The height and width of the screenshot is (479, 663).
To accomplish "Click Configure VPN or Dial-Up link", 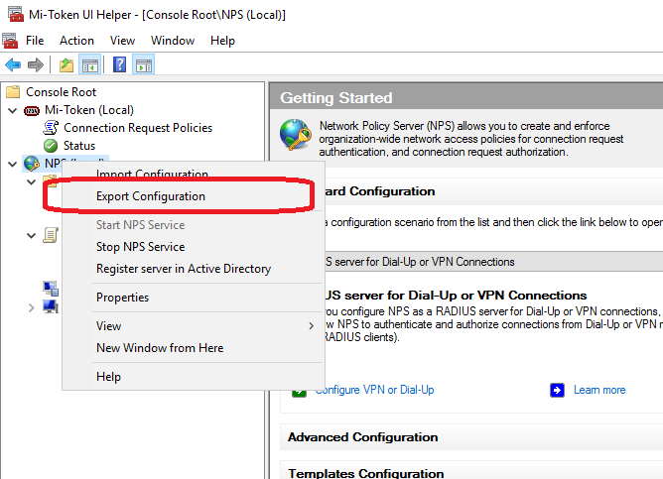I will pos(374,390).
